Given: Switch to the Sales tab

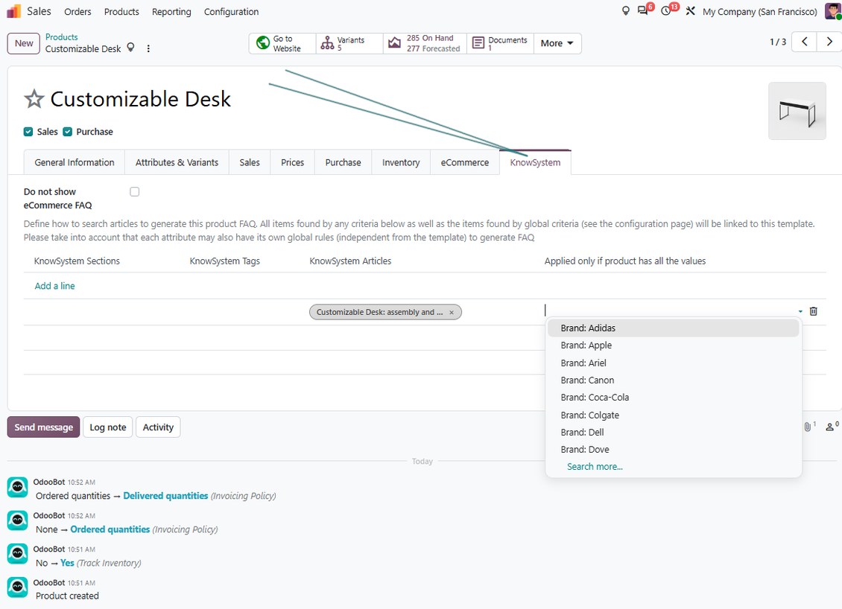Looking at the screenshot, I should pos(249,162).
